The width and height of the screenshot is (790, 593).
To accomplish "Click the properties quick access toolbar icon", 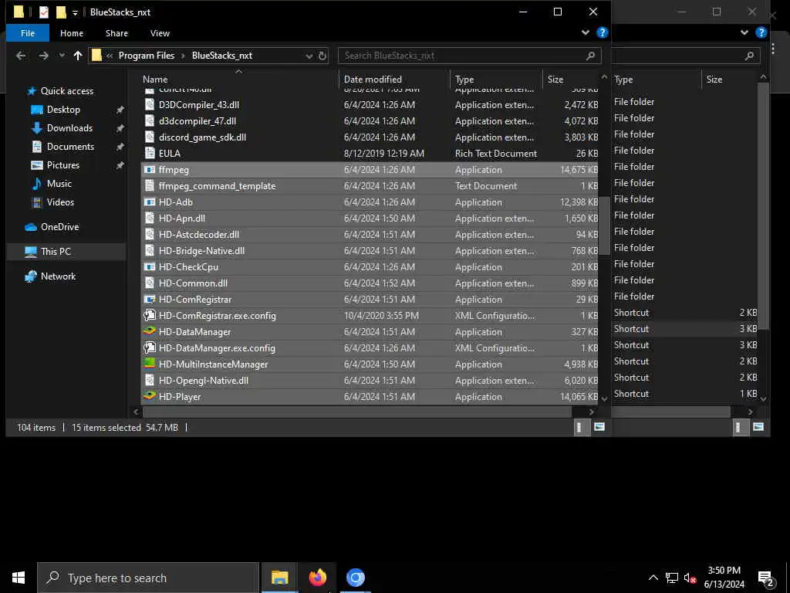I will [44, 12].
